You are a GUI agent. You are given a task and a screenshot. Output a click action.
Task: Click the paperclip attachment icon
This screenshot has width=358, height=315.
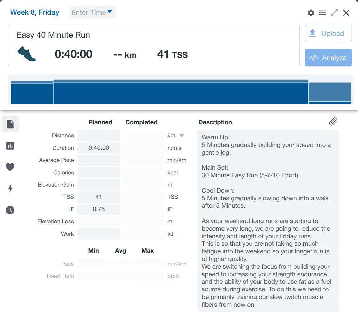click(333, 121)
